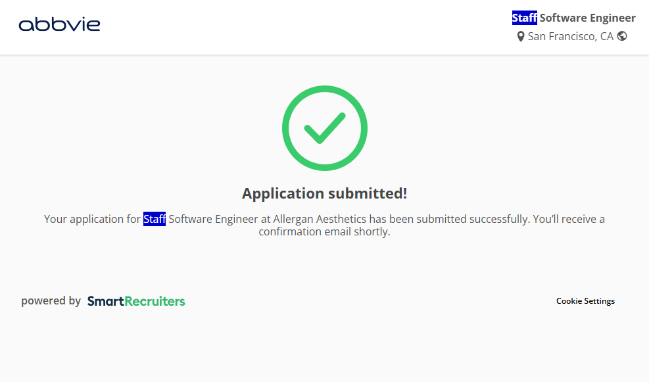The image size is (649, 382).
Task: Click highlighted "Staff" in the header title
Action: click(x=524, y=18)
